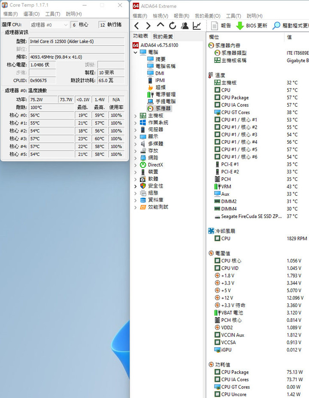Expand the 安全性 tree node

click(136, 186)
